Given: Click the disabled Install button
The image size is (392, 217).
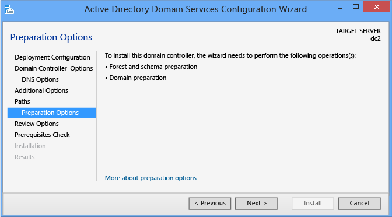Looking at the screenshot, I should pyautogui.click(x=313, y=204).
